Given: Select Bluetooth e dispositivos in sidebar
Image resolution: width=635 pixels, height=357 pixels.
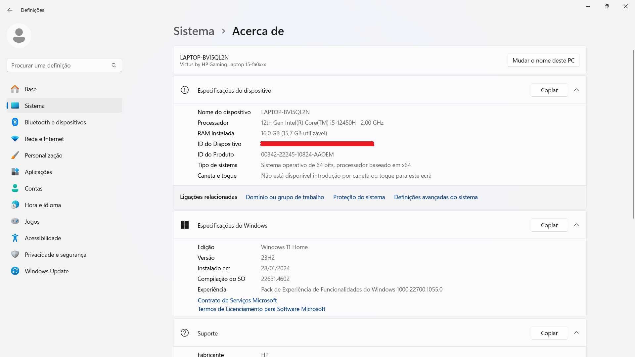Looking at the screenshot, I should [64, 122].
